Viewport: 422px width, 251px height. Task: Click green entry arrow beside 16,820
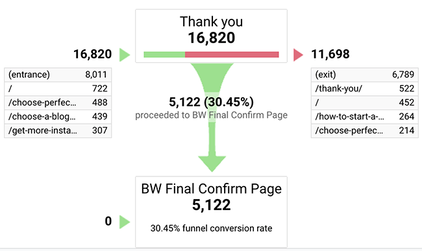(x=125, y=55)
